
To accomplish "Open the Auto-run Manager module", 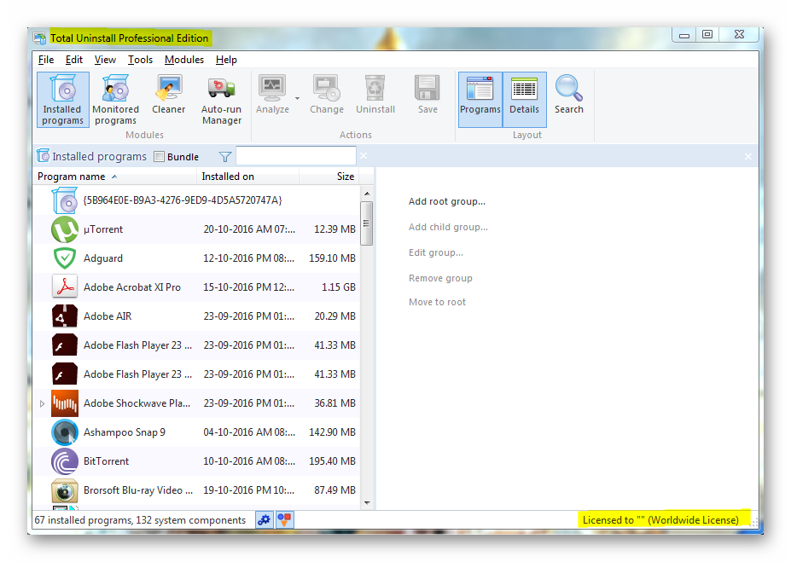I will coord(222,99).
